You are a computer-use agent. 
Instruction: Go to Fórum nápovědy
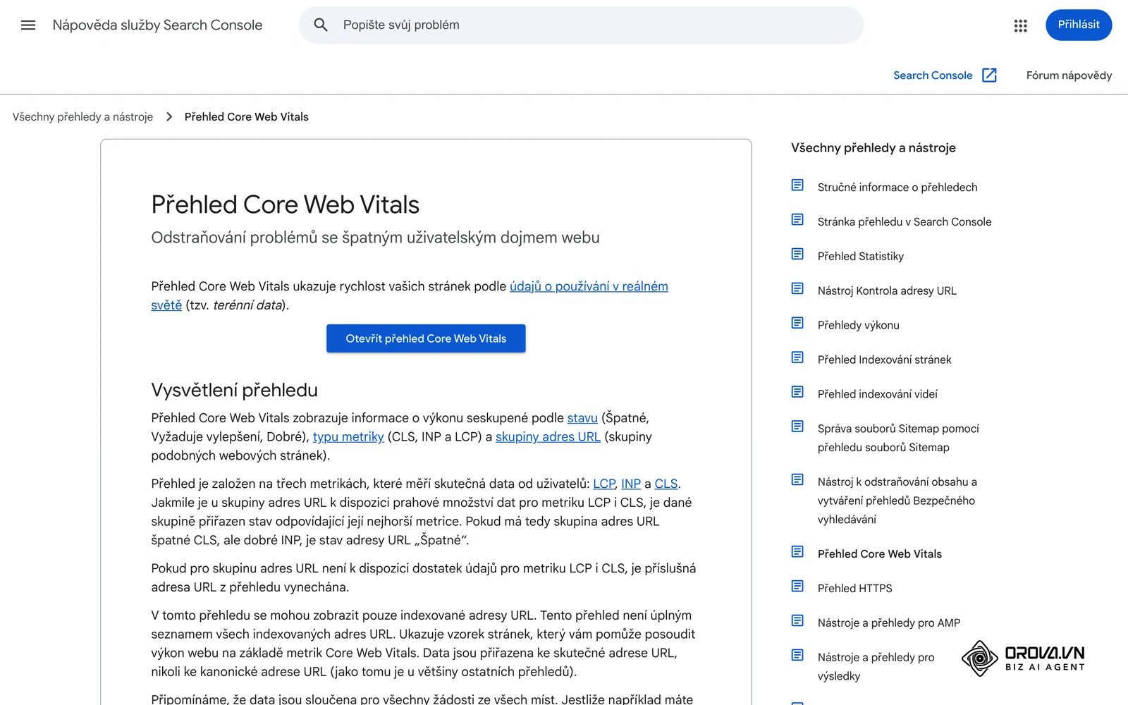click(x=1069, y=75)
